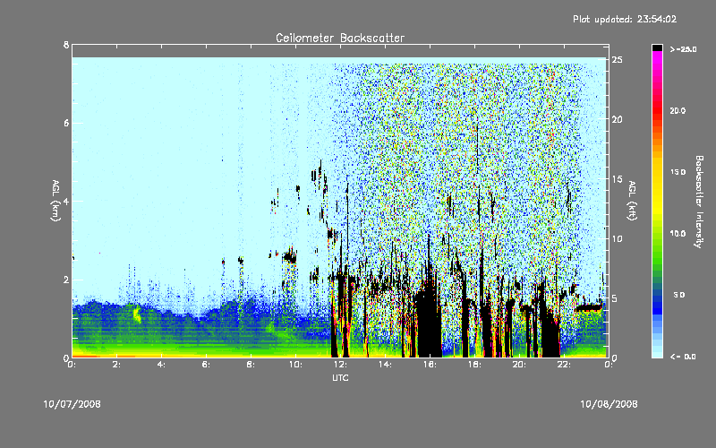The width and height of the screenshot is (716, 448).
Task: Click the right 'AGL (kft)' axis label
Action: [632, 201]
